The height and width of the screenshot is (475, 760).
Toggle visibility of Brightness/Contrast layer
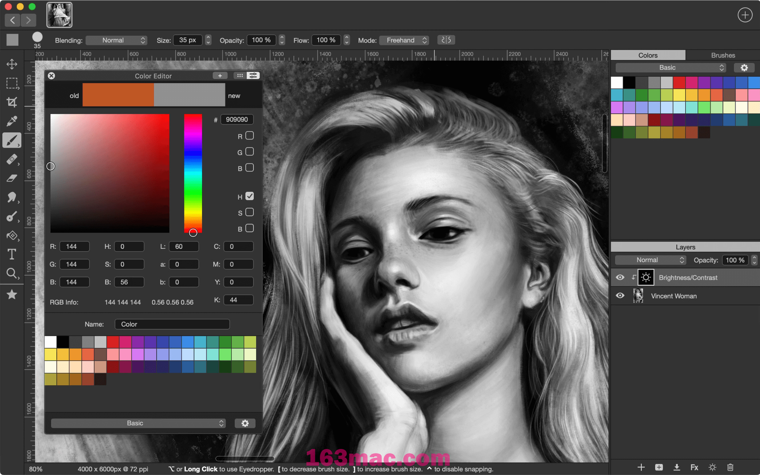click(x=620, y=277)
